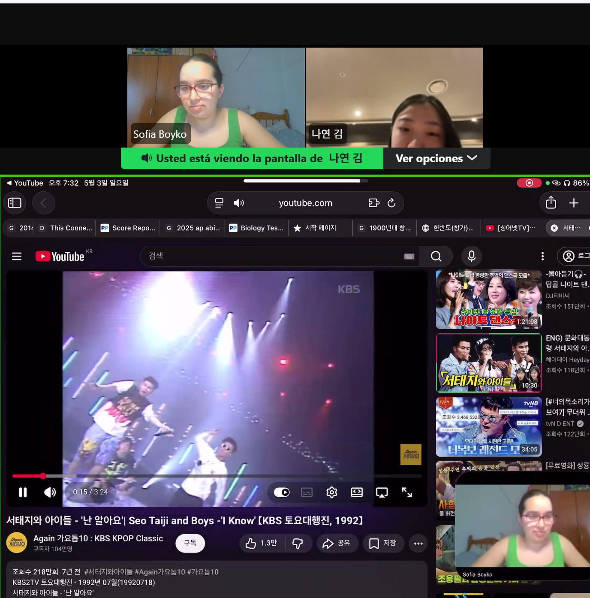590x598 pixels.
Task: Switch to the 'Biology Tes...' tab
Action: 256,228
